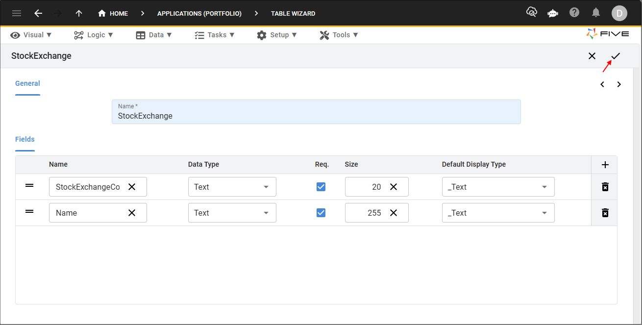642x325 pixels.
Task: Clear the Size value 255
Action: click(394, 213)
